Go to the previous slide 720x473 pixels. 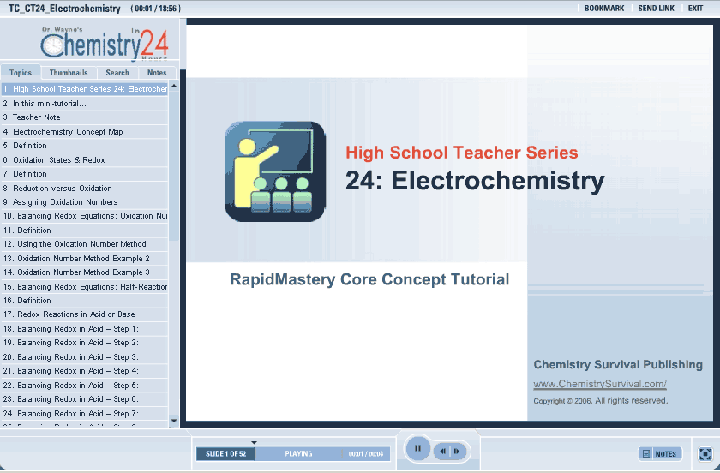(443, 452)
